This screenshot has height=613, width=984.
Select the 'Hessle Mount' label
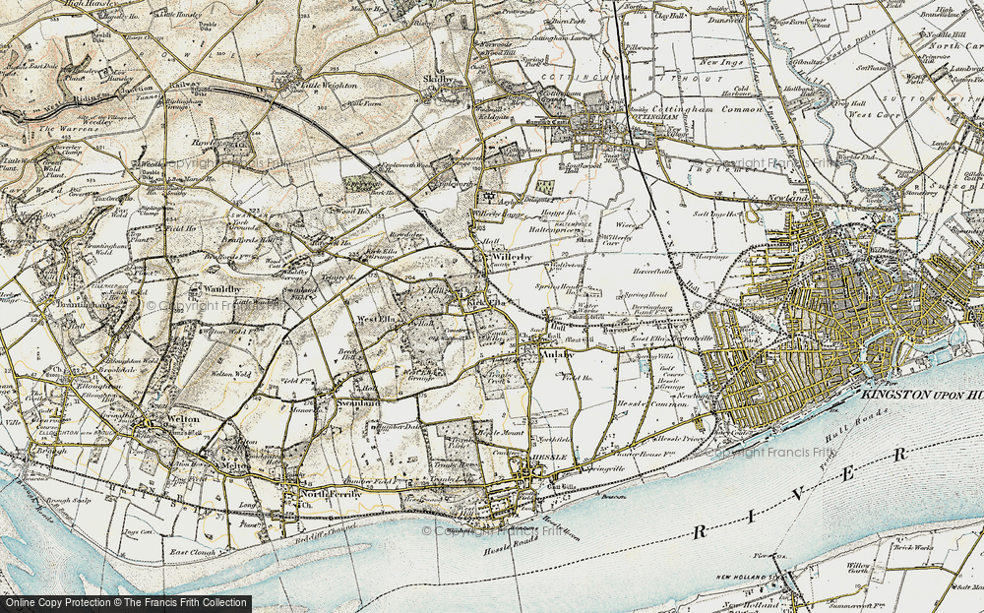500,433
